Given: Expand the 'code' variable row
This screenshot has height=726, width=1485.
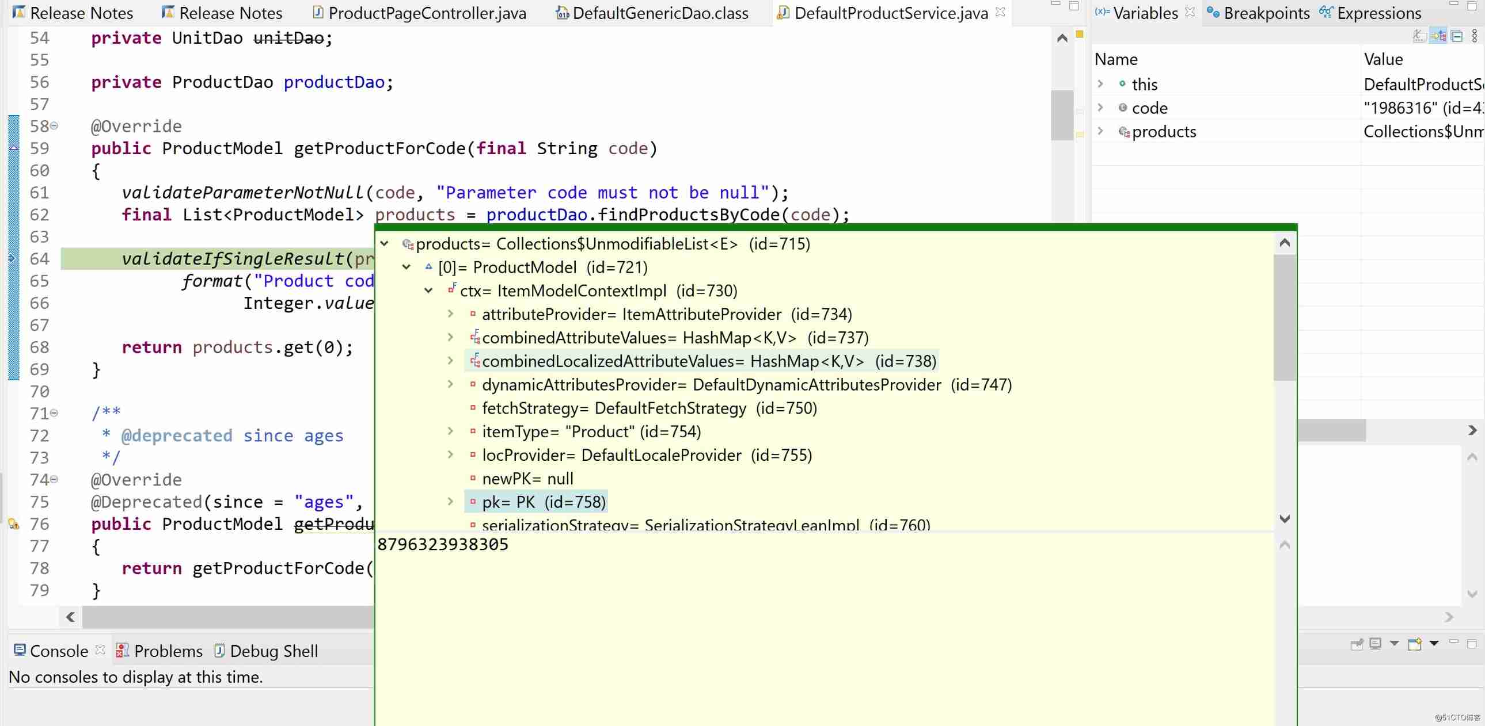Looking at the screenshot, I should click(1100, 108).
